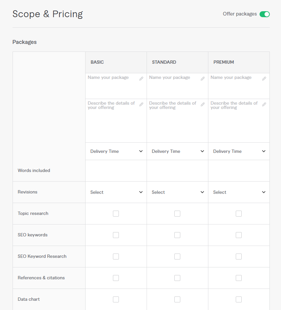Image resolution: width=281 pixels, height=310 pixels.
Task: Tick References & citations for Premium package
Action: click(239, 278)
